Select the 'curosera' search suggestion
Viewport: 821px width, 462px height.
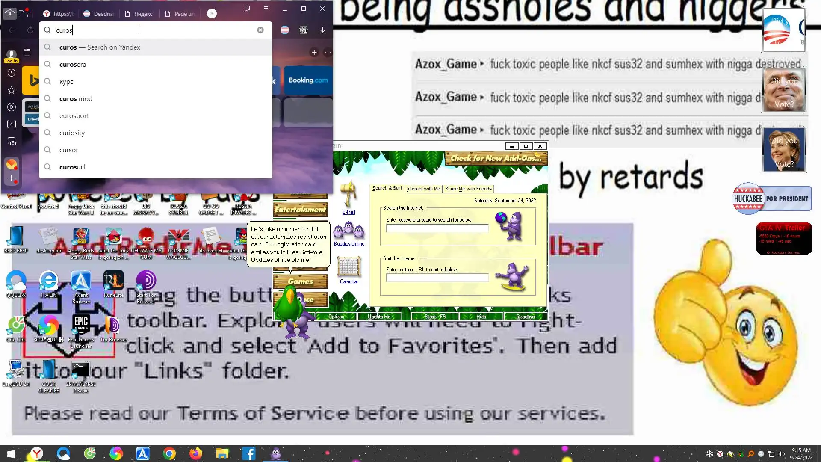point(73,65)
